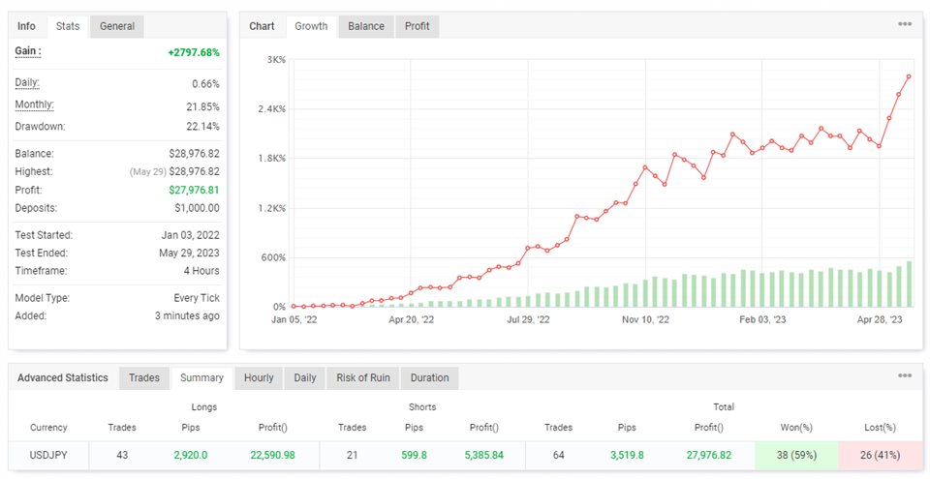
Task: Click the Shorts profit value 5,385.84
Action: point(483,455)
